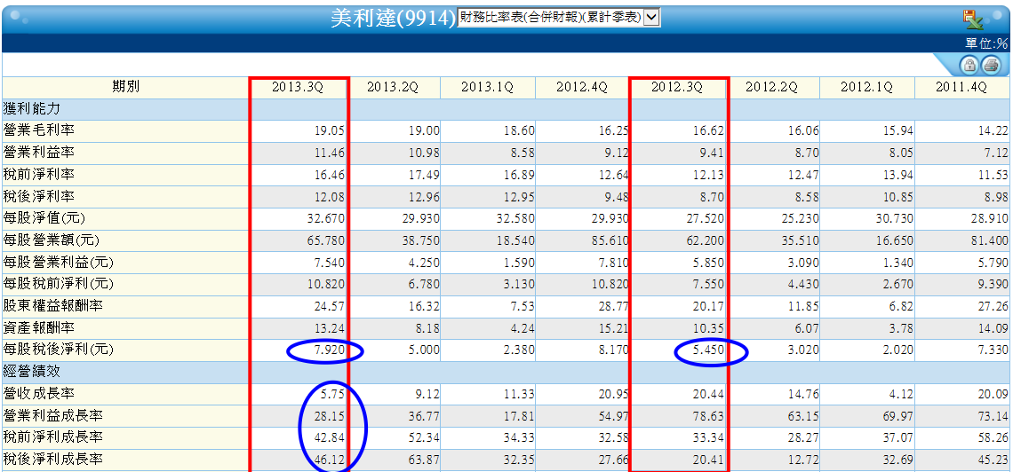Click the 2011.4Q column header
The width and height of the screenshot is (1013, 472).
[x=962, y=88]
